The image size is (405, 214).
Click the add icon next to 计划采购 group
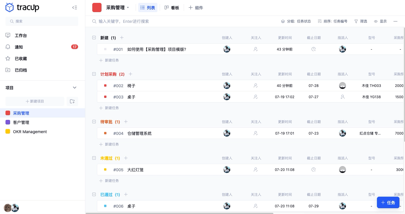point(130,74)
